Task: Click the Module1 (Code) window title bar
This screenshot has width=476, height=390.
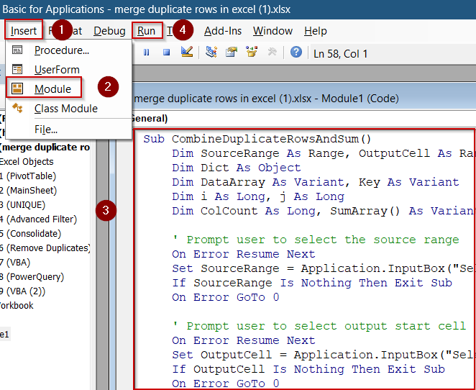Action: [x=303, y=99]
